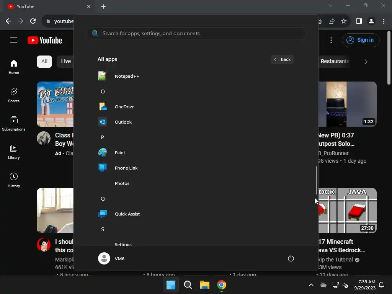Open VM6 user account menu
Image resolution: width=392 pixels, height=294 pixels.
tap(111, 258)
